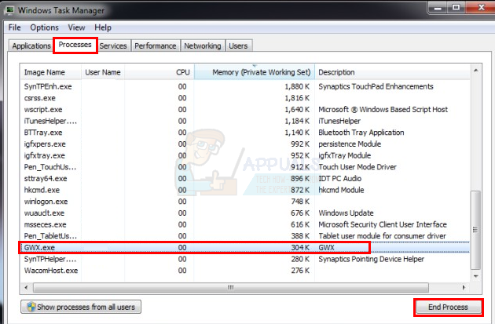Click the vertical scrollbar down arrow
The height and width of the screenshot is (324, 495).
(x=475, y=276)
